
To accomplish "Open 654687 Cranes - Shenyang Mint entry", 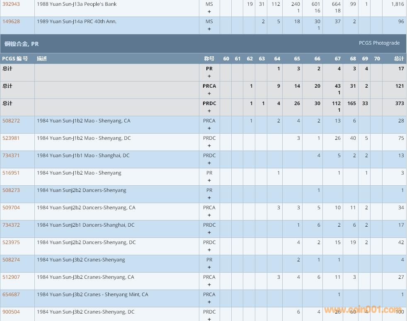I will click(11, 295).
